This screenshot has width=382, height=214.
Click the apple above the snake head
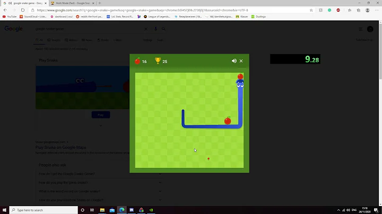coord(240,76)
